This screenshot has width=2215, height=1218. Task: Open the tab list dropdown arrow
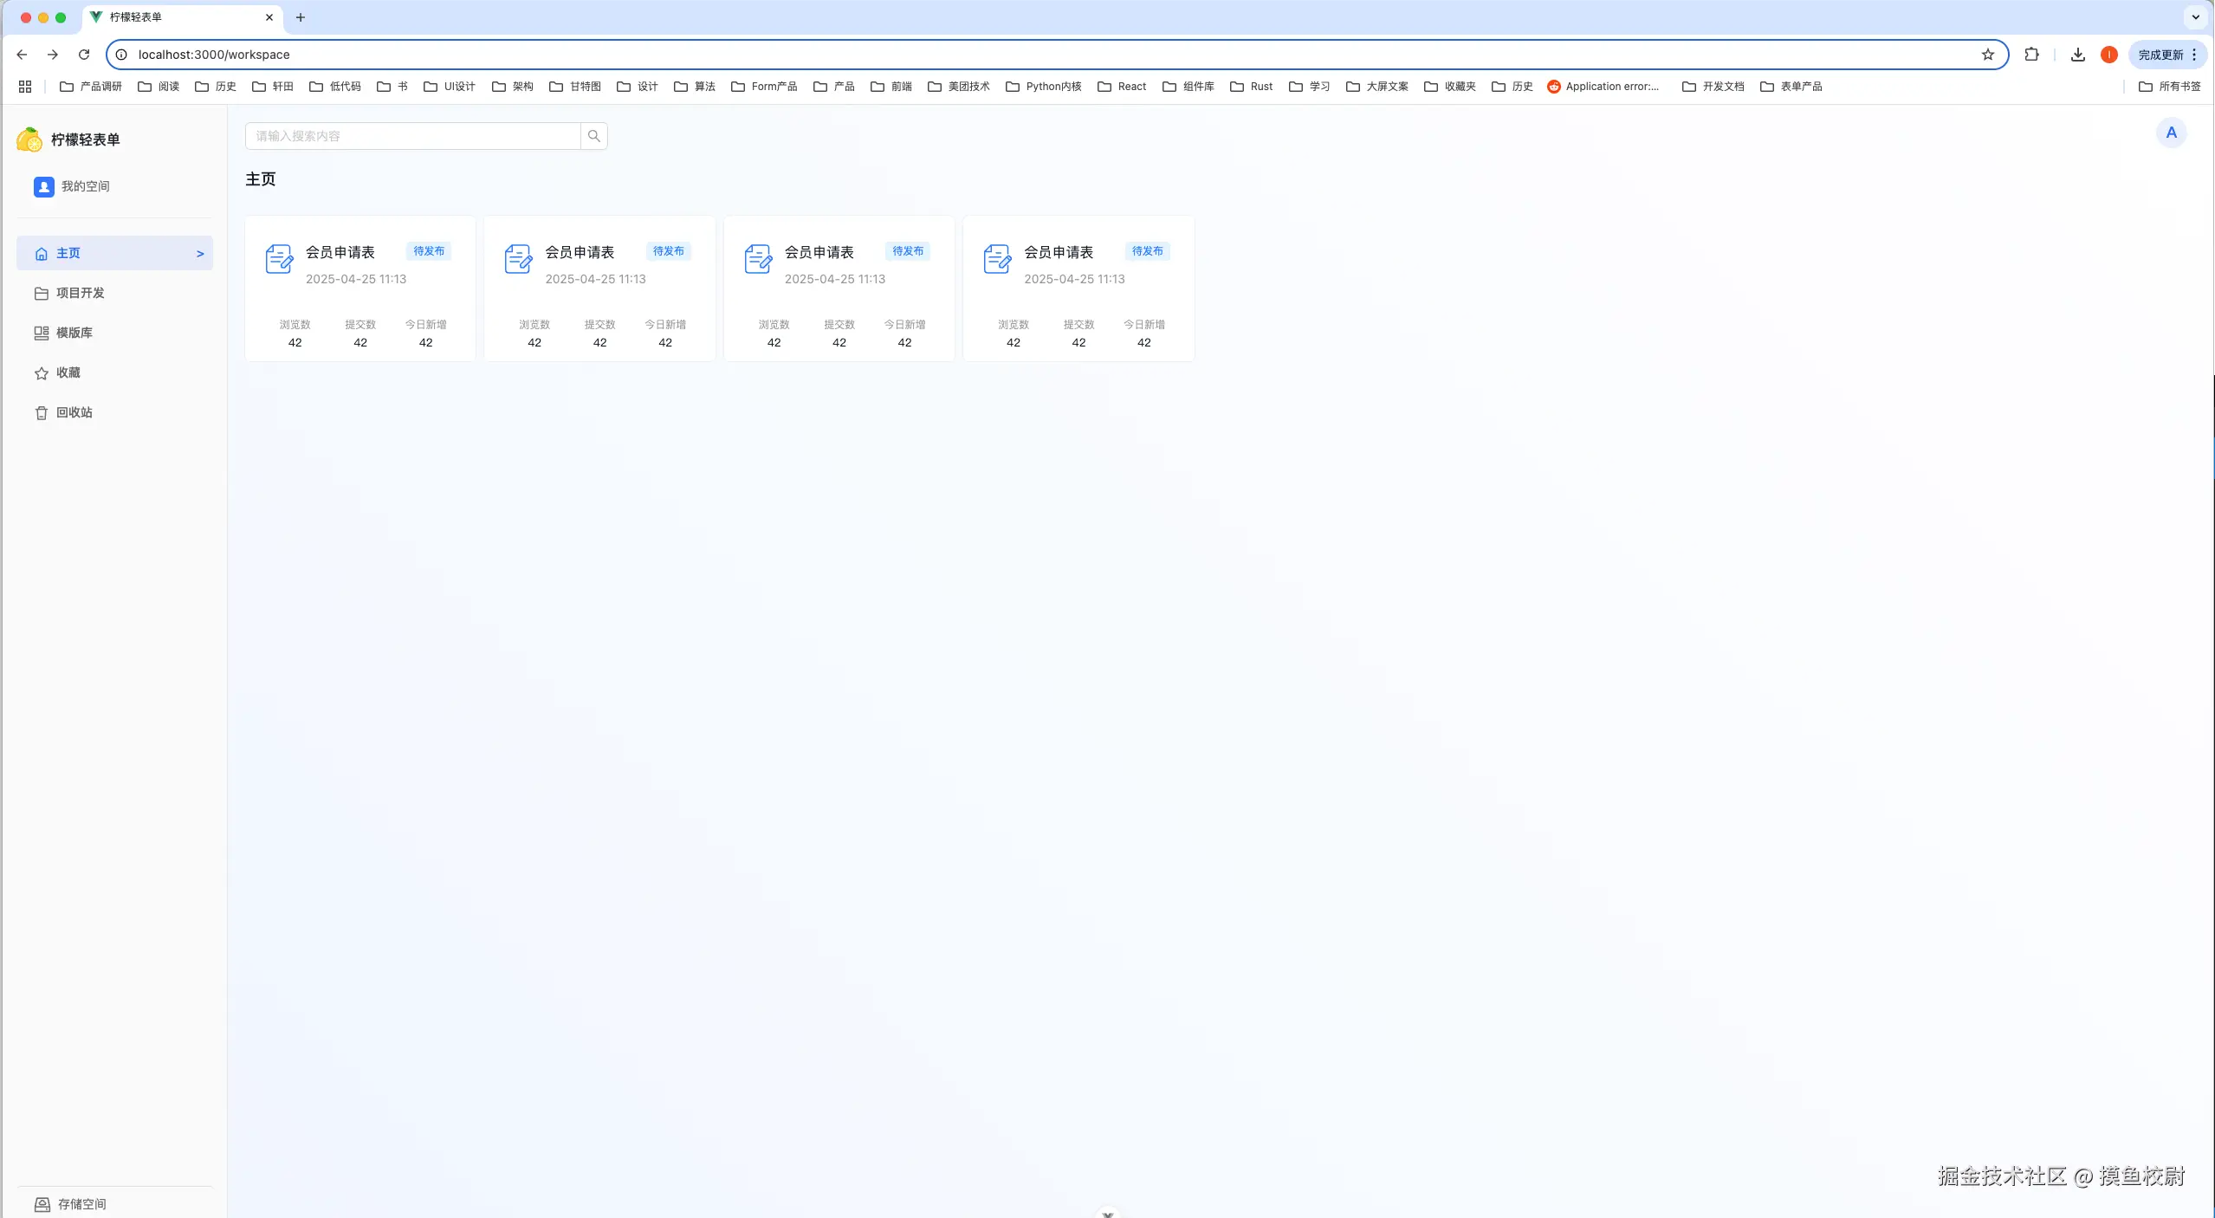pyautogui.click(x=2195, y=17)
